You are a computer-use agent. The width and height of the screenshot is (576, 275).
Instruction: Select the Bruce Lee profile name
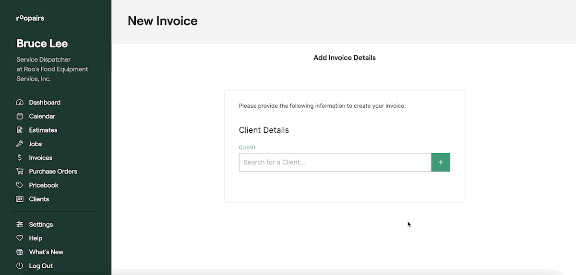[42, 44]
